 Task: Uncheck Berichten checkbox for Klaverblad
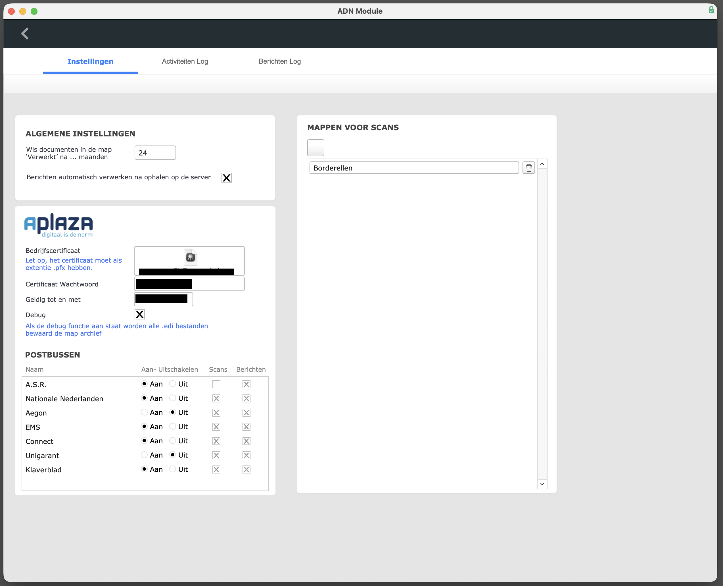(x=246, y=469)
